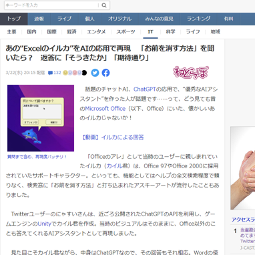Open the 【動画】イルカによる回答 link

click(x=112, y=138)
